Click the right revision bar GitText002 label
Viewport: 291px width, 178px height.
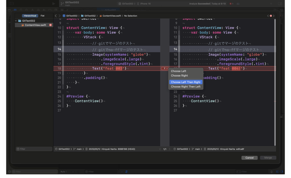(x=182, y=149)
